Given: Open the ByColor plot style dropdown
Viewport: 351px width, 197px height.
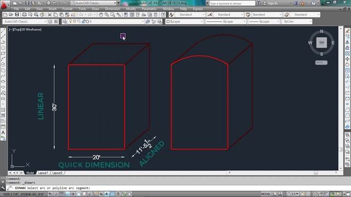Looking at the screenshot, I should (x=297, y=21).
